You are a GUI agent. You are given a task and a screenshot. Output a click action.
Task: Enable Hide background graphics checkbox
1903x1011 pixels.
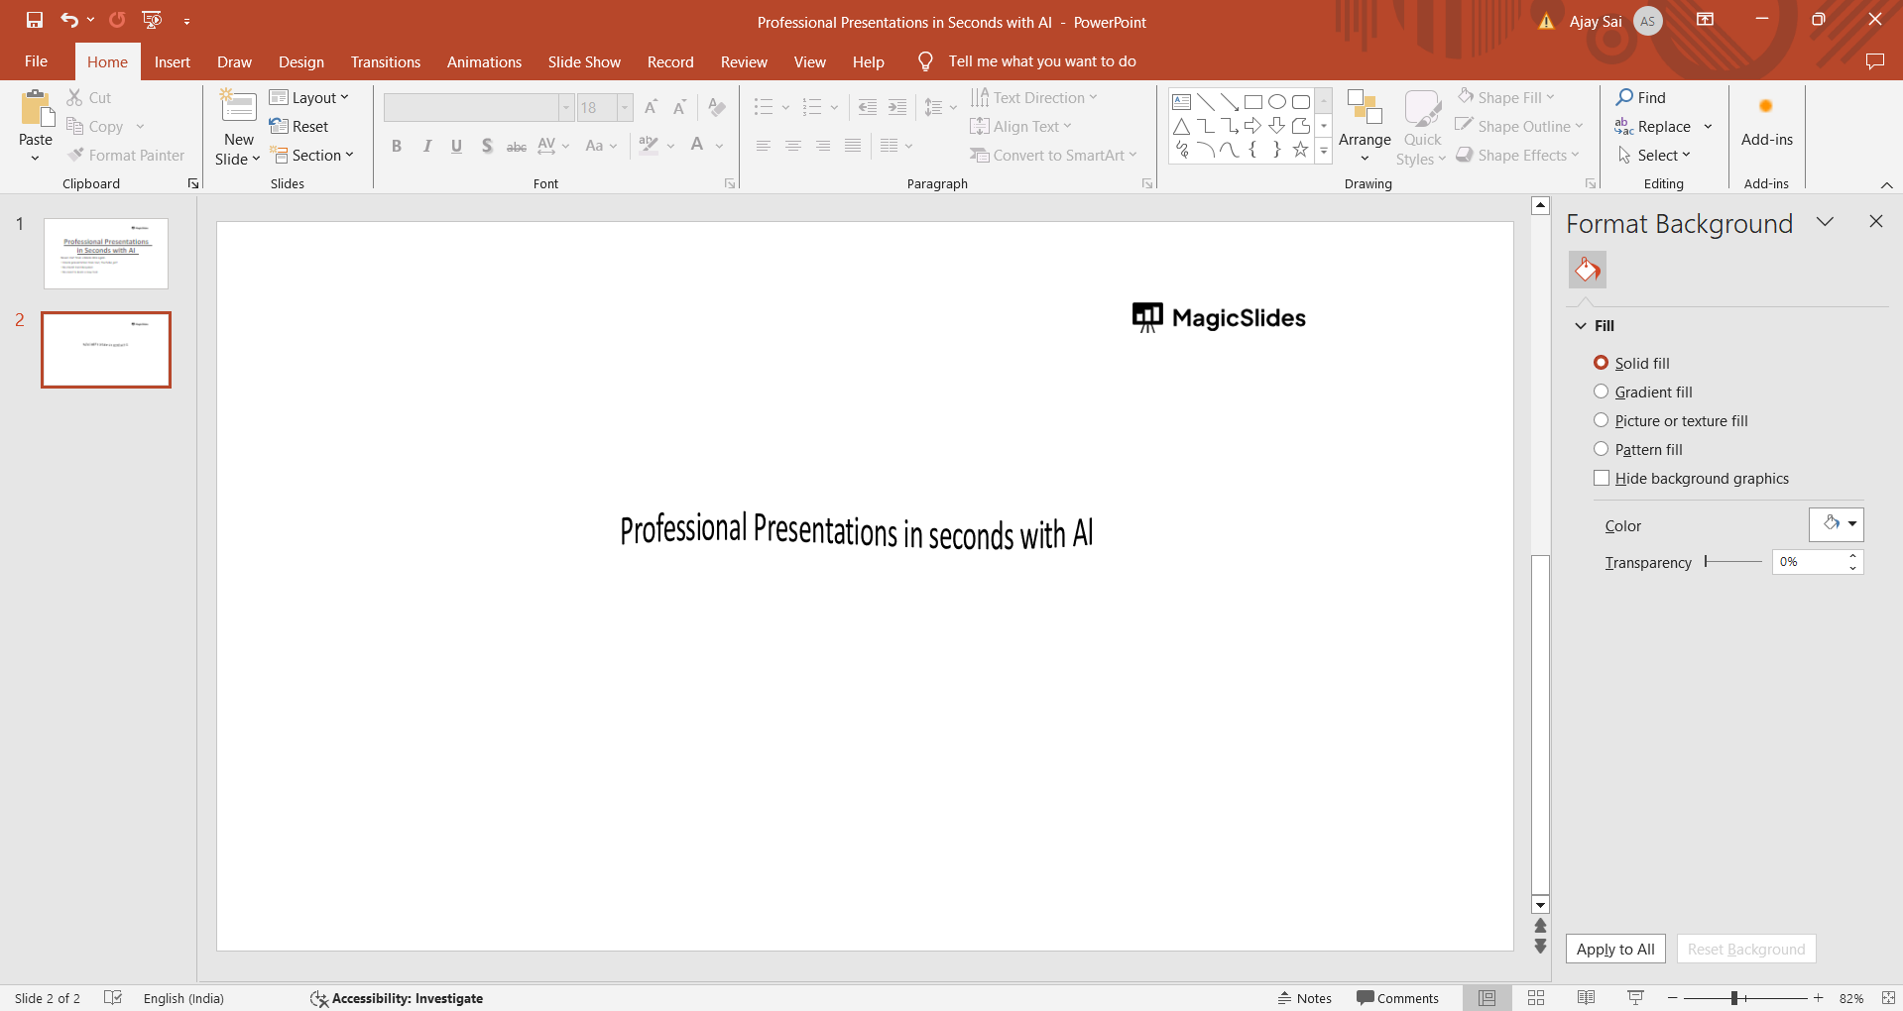click(1601, 478)
